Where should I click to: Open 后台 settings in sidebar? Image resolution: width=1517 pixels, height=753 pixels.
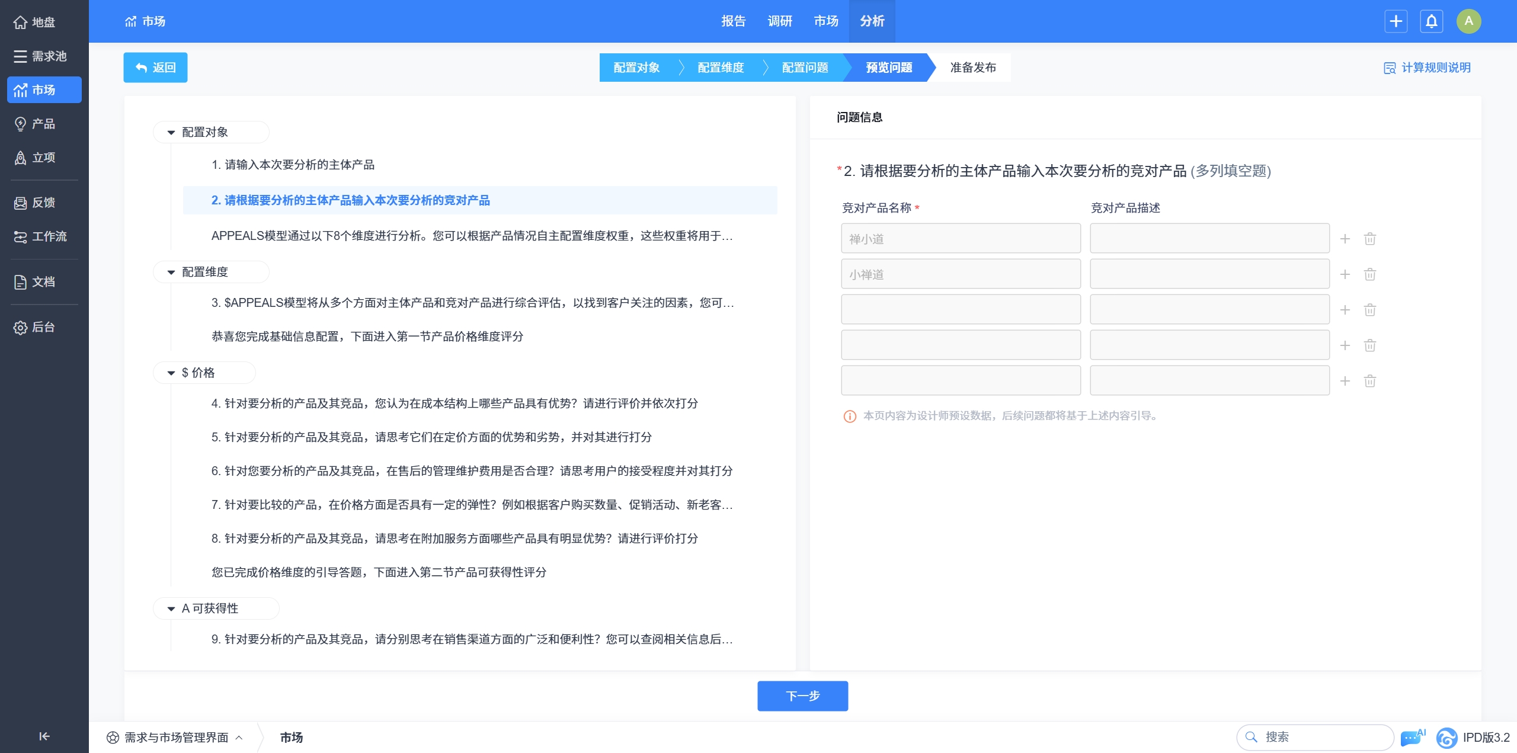pos(44,327)
